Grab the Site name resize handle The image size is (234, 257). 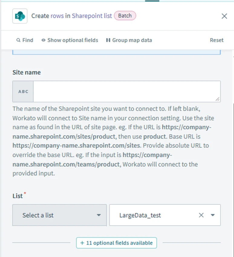[x=217, y=99]
